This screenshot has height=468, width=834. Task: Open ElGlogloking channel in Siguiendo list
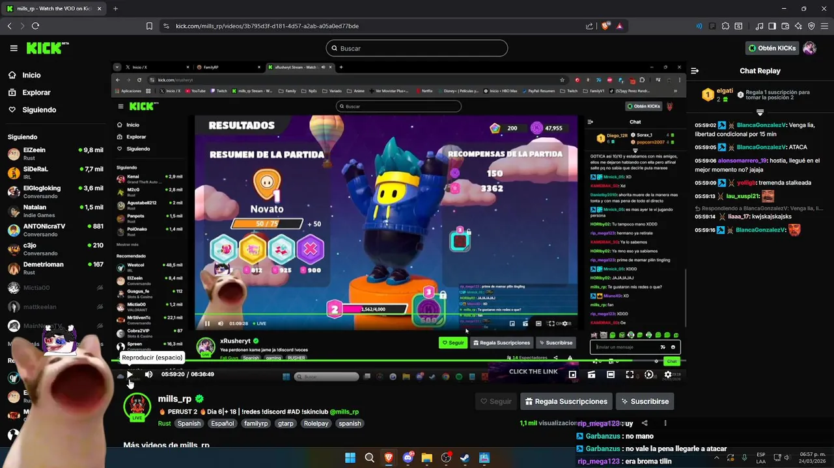(55, 191)
